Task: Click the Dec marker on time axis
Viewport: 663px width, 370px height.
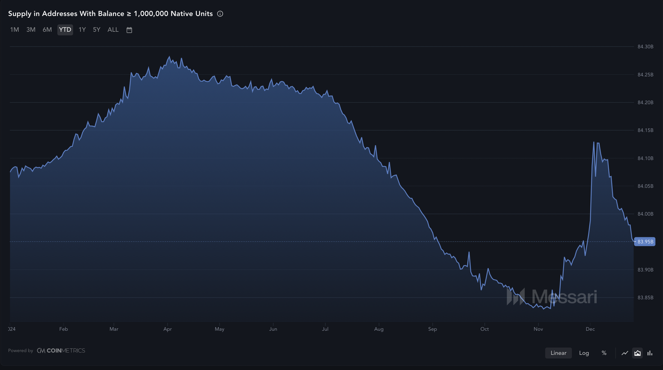Action: tap(590, 329)
